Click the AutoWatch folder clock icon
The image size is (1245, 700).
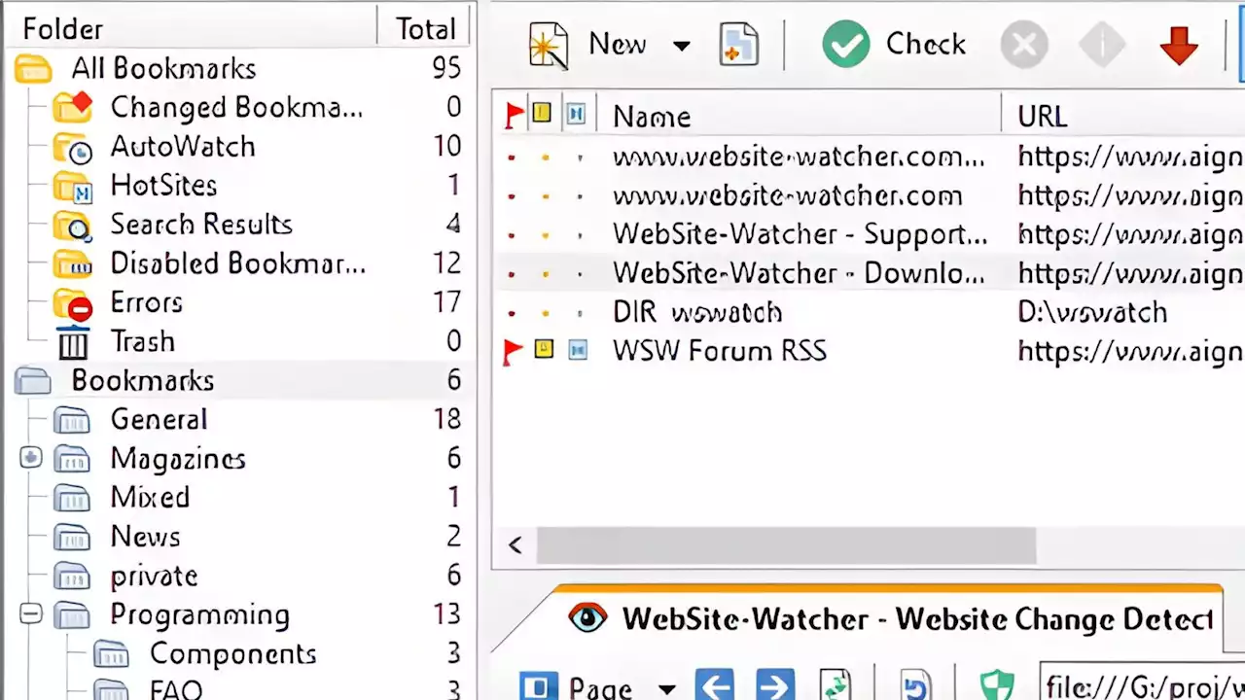[72, 148]
